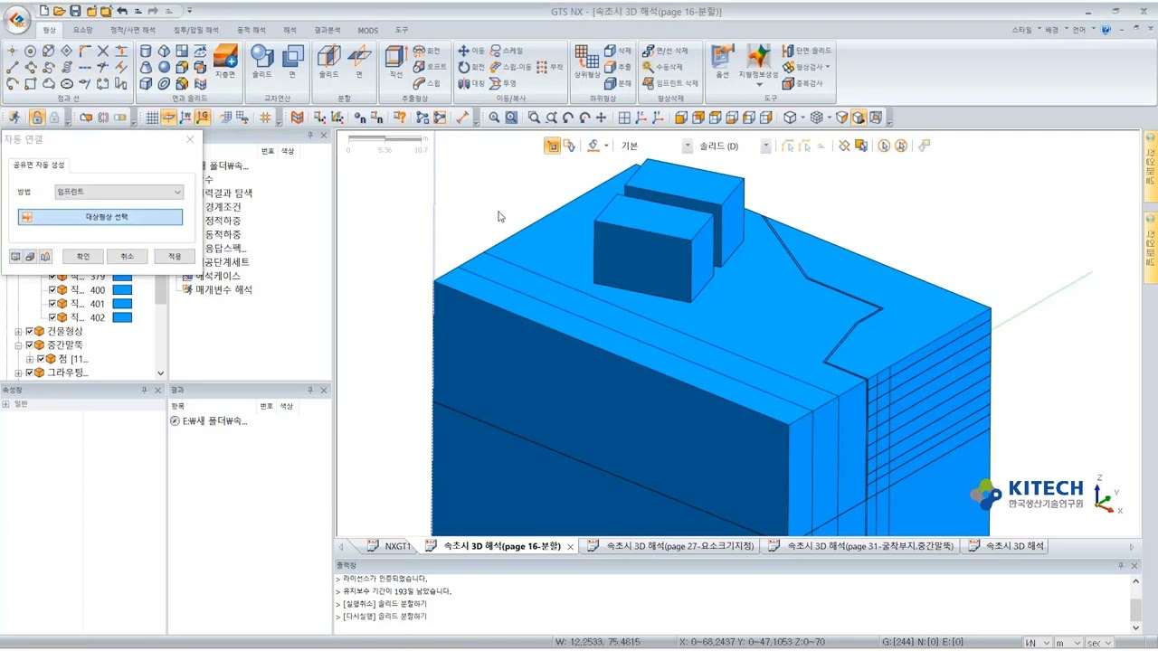Toggle checkbox for tree item 400
The width and height of the screenshot is (1158, 651).
coord(52,290)
